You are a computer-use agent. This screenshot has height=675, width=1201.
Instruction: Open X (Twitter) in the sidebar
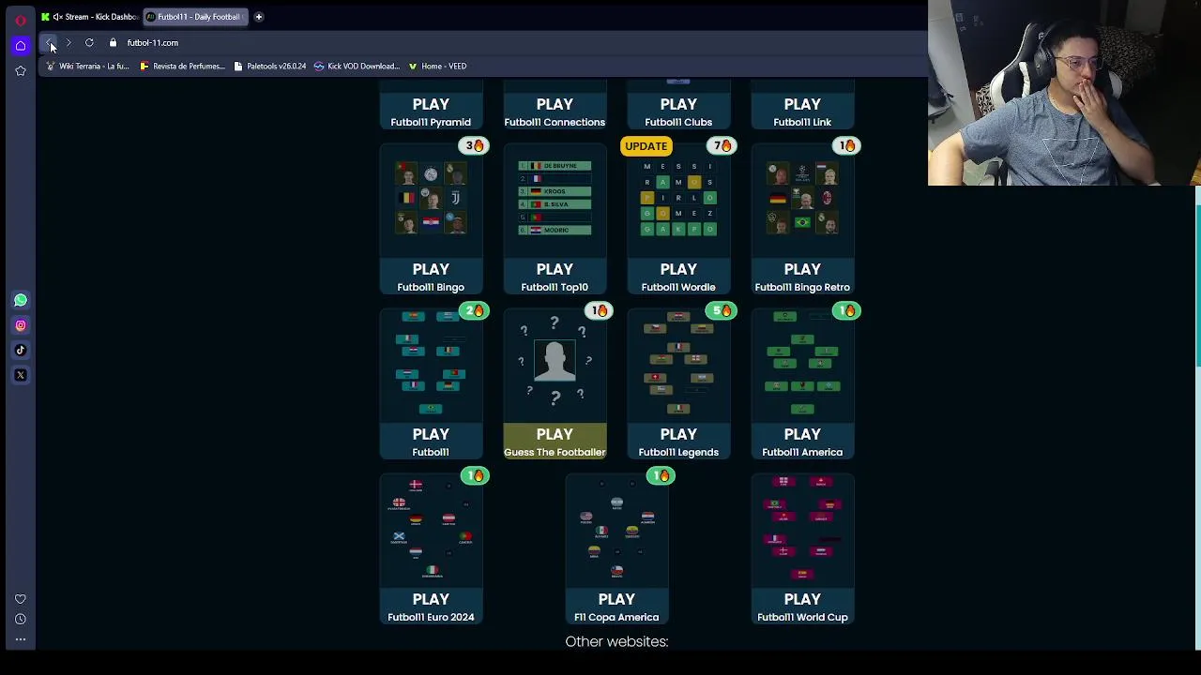[21, 375]
